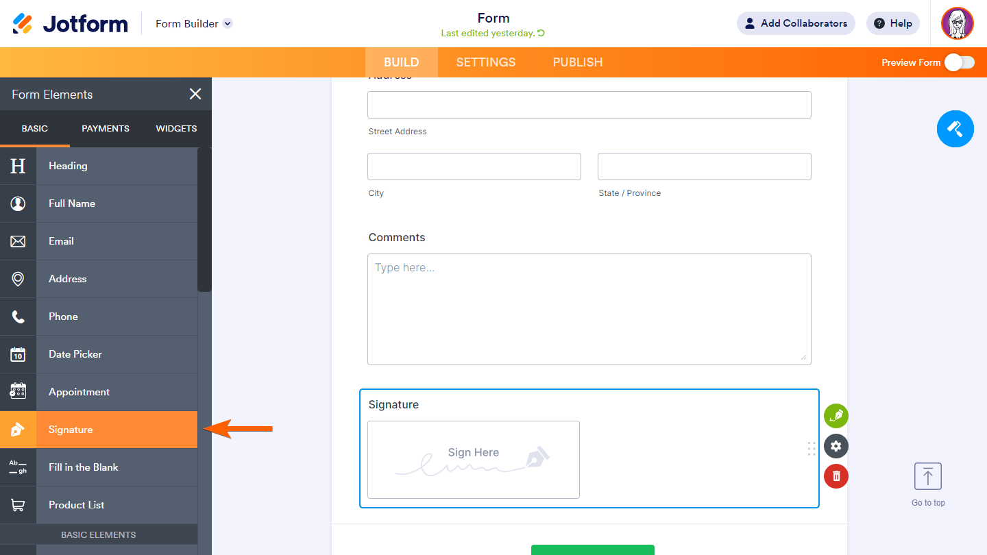Viewport: 987px width, 555px height.
Task: Click the Jotform logo
Action: point(70,23)
